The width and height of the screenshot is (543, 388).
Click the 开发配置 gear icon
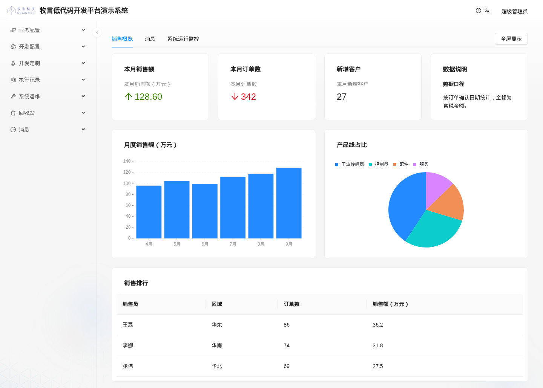click(13, 47)
